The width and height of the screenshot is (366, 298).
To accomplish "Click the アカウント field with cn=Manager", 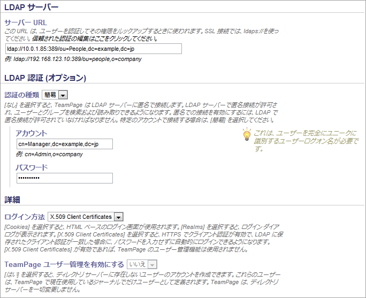I will [x=64, y=144].
